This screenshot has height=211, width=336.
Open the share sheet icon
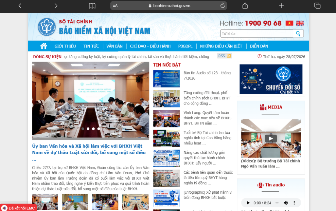pyautogui.click(x=245, y=6)
